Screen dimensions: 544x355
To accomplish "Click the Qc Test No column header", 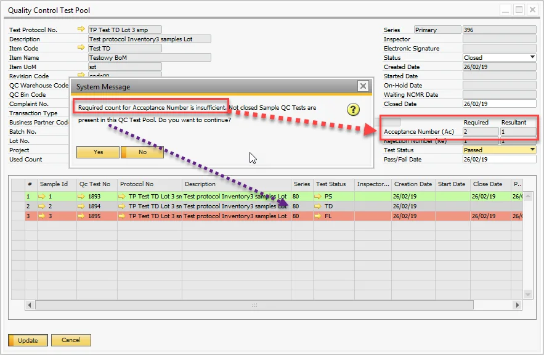I will click(x=97, y=184).
